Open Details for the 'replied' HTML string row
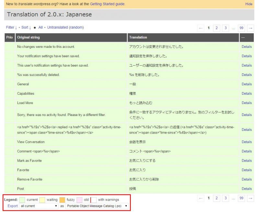Screen dimensions: 259x212 [x=247, y=130]
